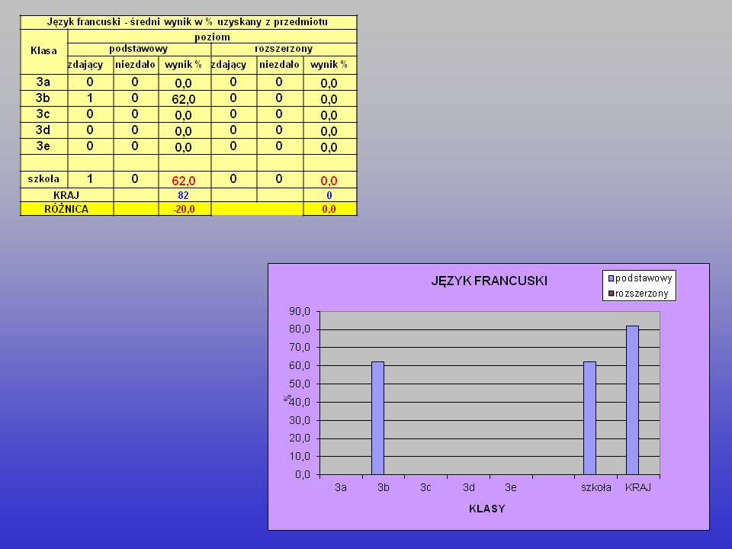732x549 pixels.
Task: Select the 62,0 value in row 3b
Action: [184, 99]
